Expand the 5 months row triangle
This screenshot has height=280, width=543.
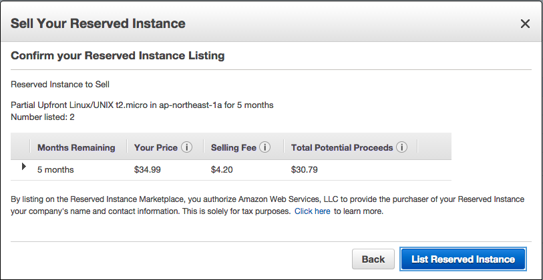pos(24,167)
